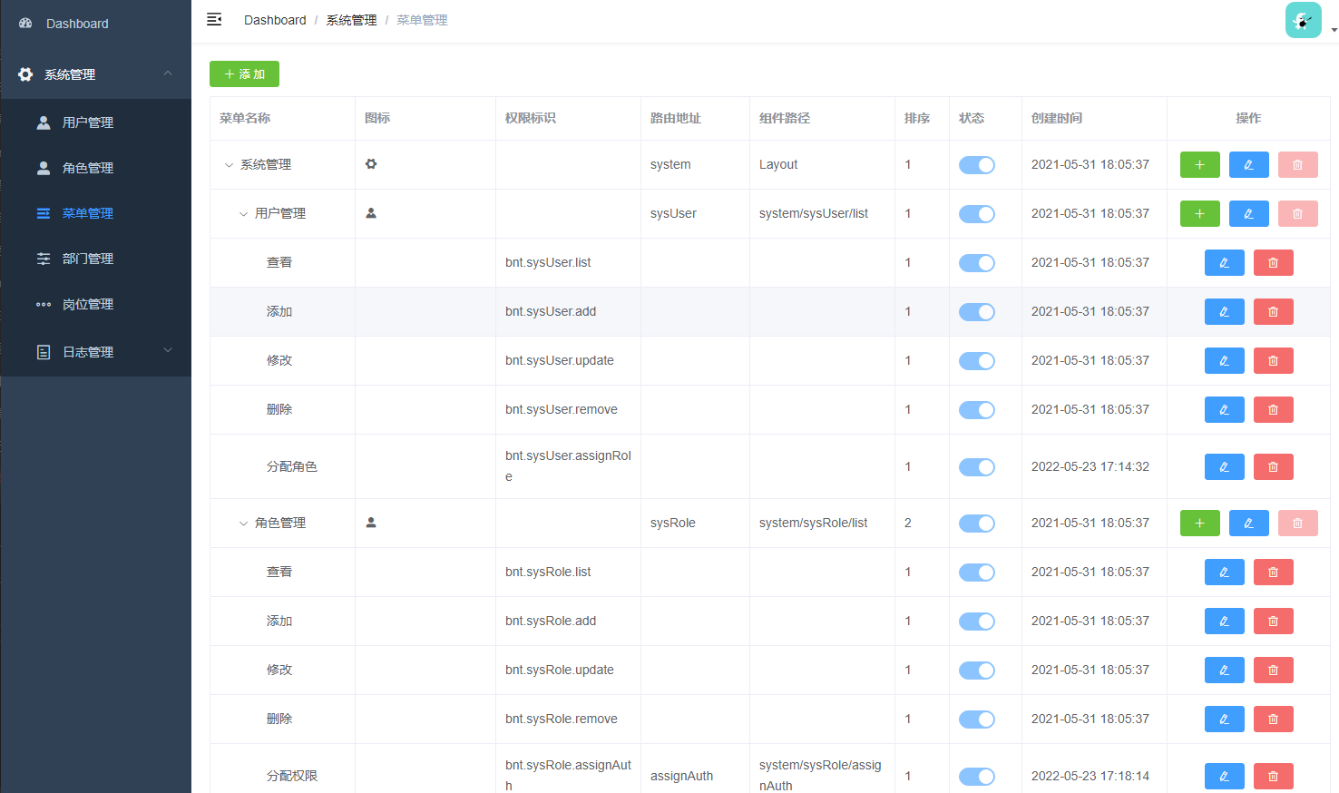
Task: Click the green 添加 button
Action: click(x=244, y=74)
